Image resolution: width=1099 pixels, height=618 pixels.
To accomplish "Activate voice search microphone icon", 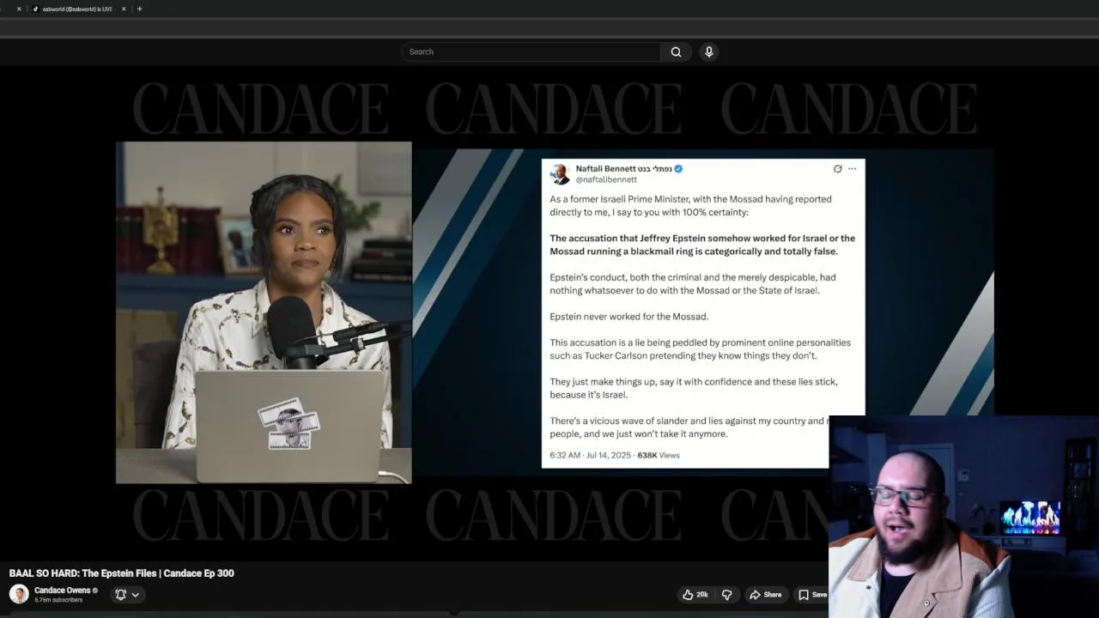I will tap(708, 51).
